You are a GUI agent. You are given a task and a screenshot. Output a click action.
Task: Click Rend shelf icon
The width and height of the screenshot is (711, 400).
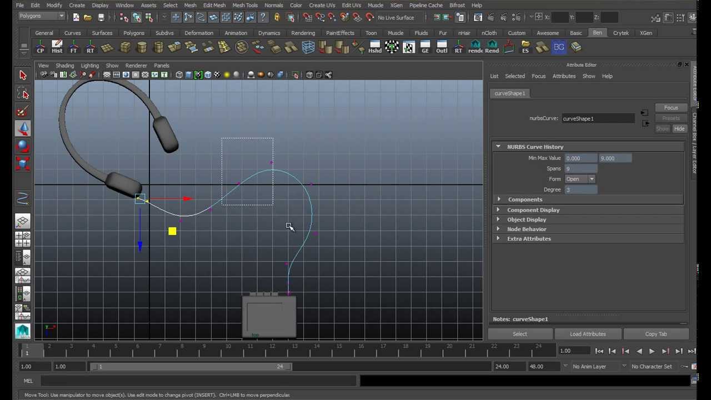point(492,47)
